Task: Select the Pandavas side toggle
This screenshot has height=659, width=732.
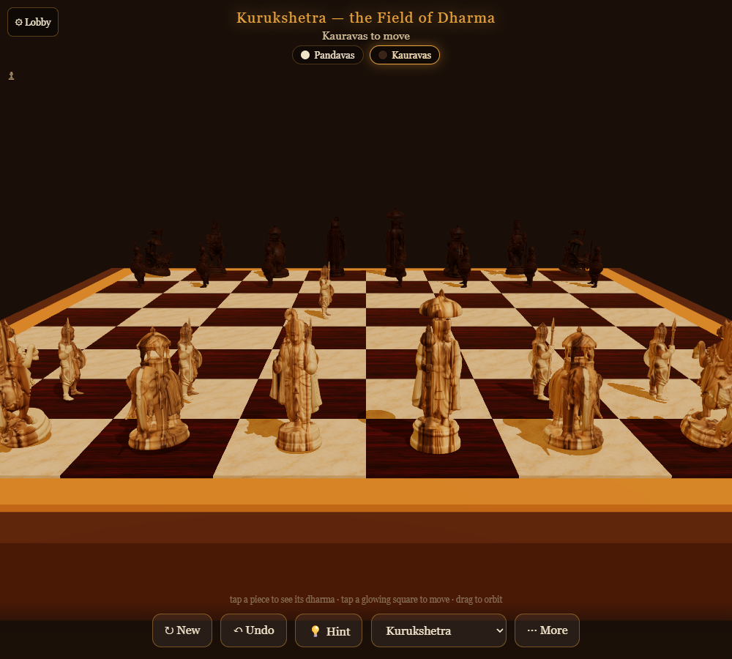Action: point(328,55)
